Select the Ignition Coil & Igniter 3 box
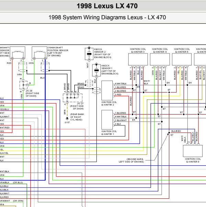Image resolution: width=206 pixels, height=207 pixels. pyautogui.click(x=138, y=59)
